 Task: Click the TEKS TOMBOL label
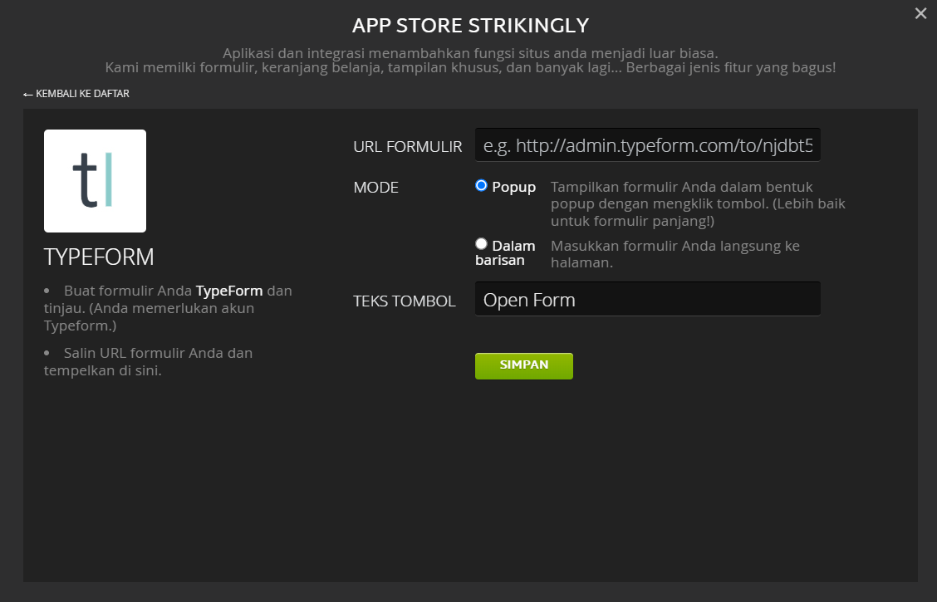tap(405, 301)
